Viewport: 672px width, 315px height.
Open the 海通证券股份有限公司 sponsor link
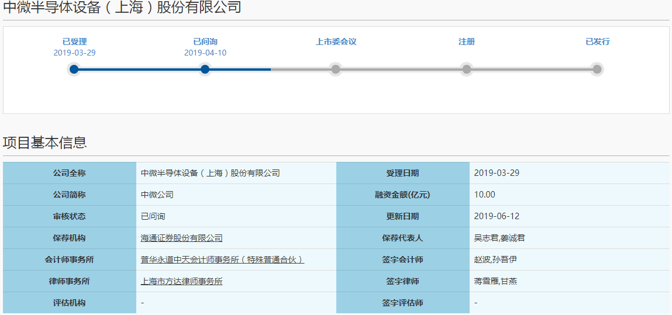tap(182, 238)
